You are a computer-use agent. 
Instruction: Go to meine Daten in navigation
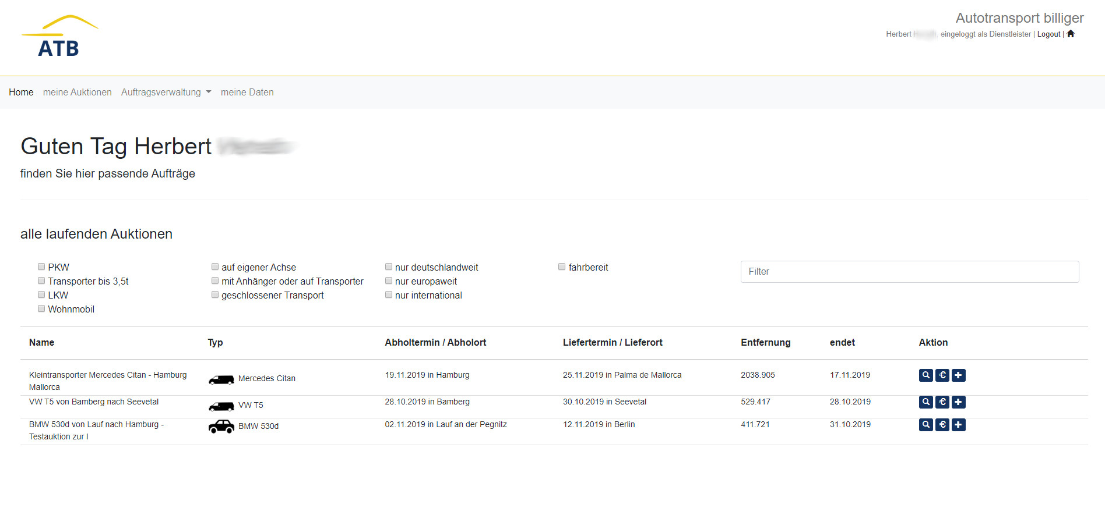click(x=247, y=92)
